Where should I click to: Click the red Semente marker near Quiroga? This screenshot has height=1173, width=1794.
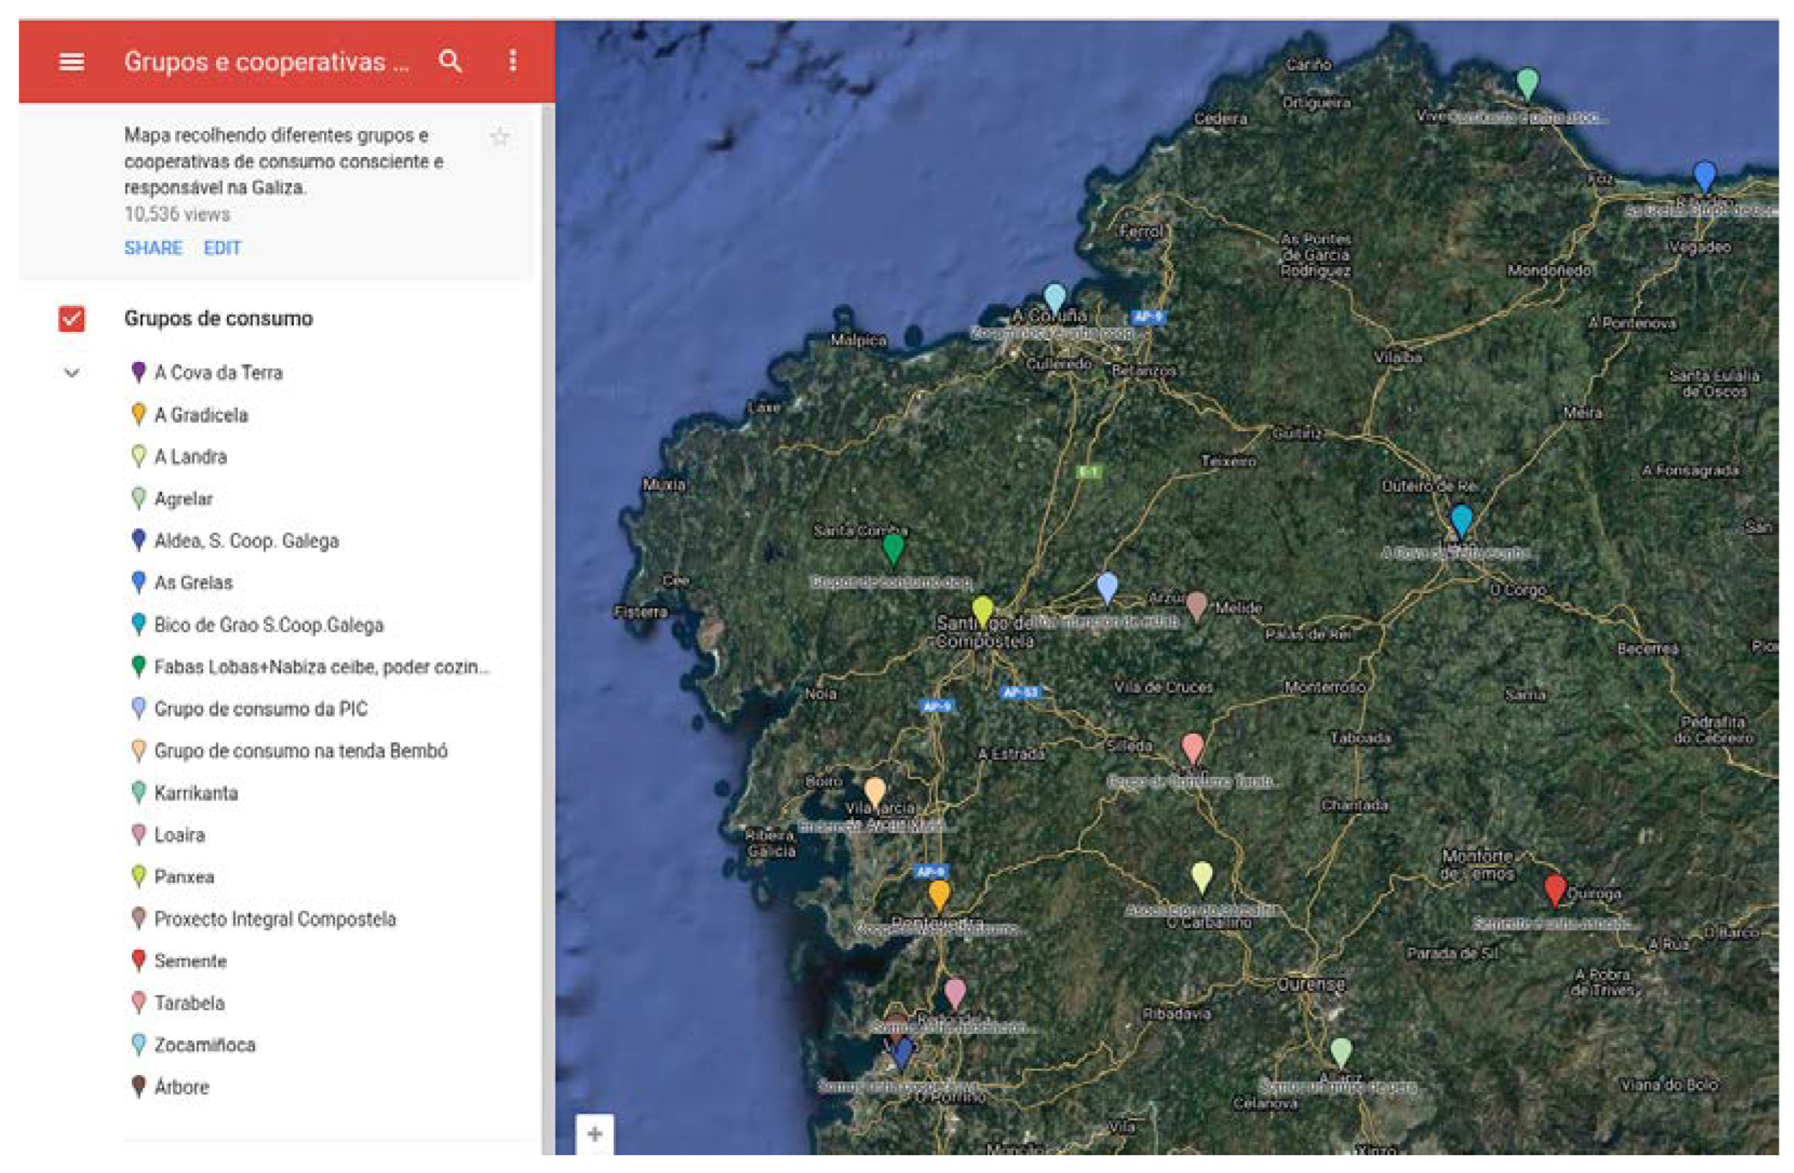pyautogui.click(x=1555, y=888)
